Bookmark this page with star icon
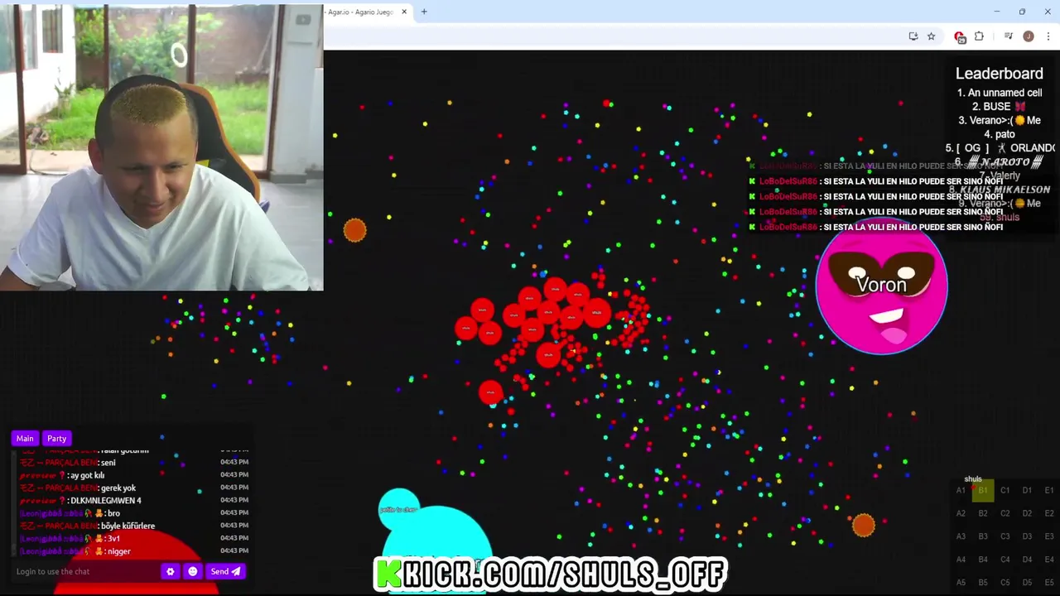This screenshot has height=596, width=1060. 931,36
